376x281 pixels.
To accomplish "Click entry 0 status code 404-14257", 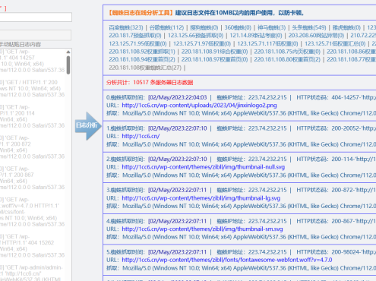I will tap(346, 97).
